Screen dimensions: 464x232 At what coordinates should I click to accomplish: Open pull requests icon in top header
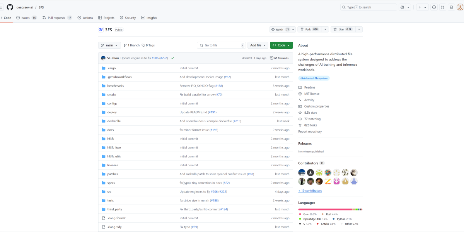tap(442, 7)
